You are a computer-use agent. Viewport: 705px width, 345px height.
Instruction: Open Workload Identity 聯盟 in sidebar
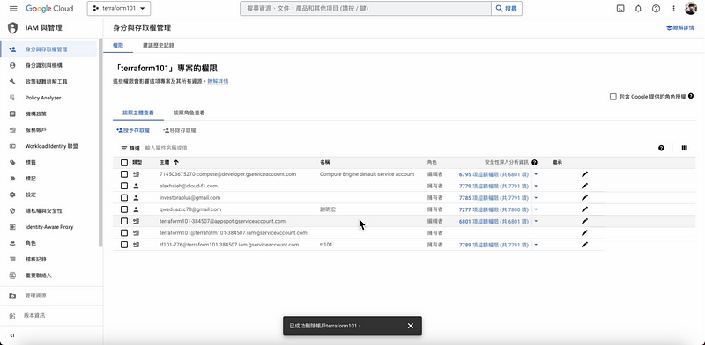pos(52,146)
